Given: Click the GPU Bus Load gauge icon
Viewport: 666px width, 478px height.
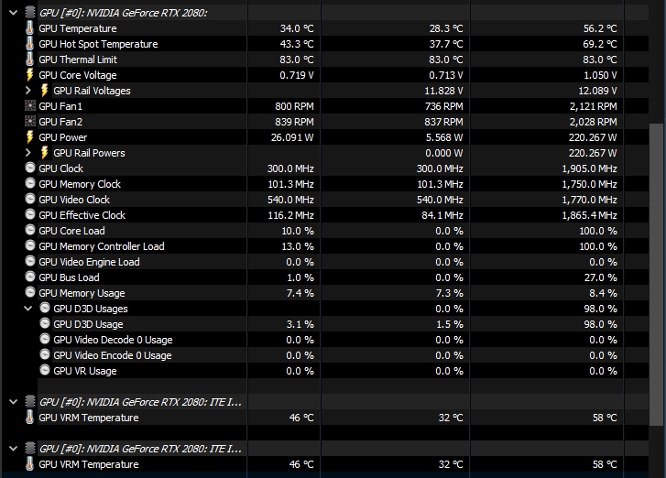Looking at the screenshot, I should tap(30, 277).
